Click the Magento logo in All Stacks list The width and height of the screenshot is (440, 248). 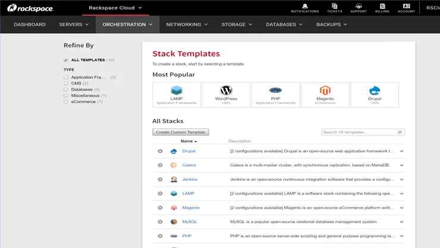174,208
